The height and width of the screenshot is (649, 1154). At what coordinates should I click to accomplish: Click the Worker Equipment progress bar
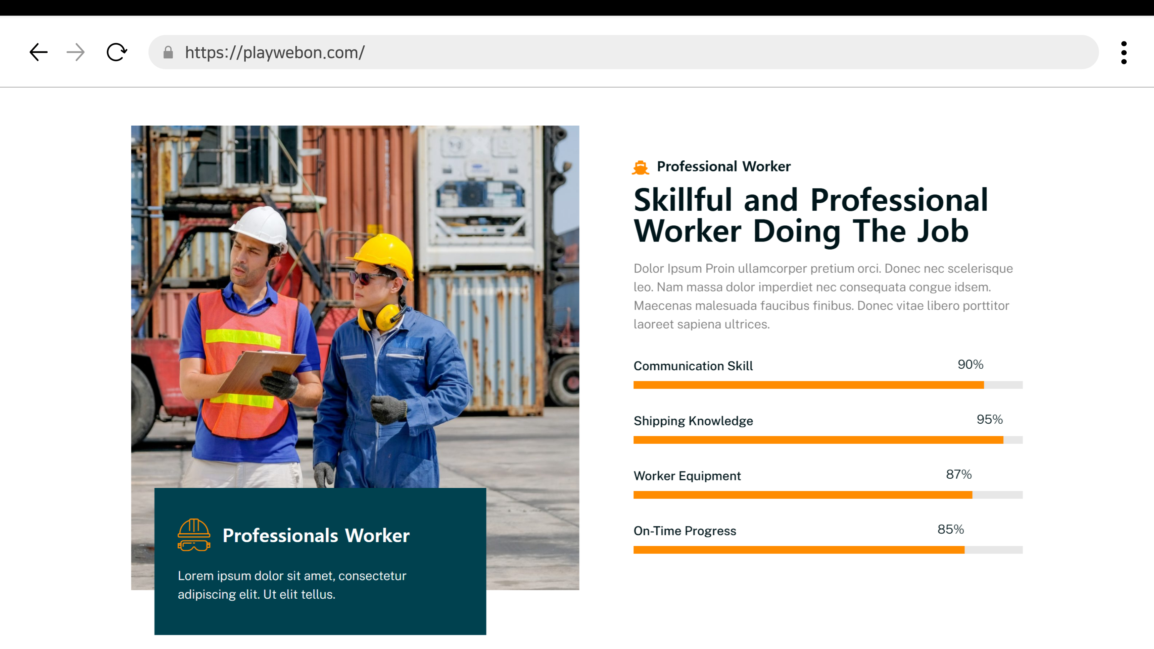coord(828,495)
